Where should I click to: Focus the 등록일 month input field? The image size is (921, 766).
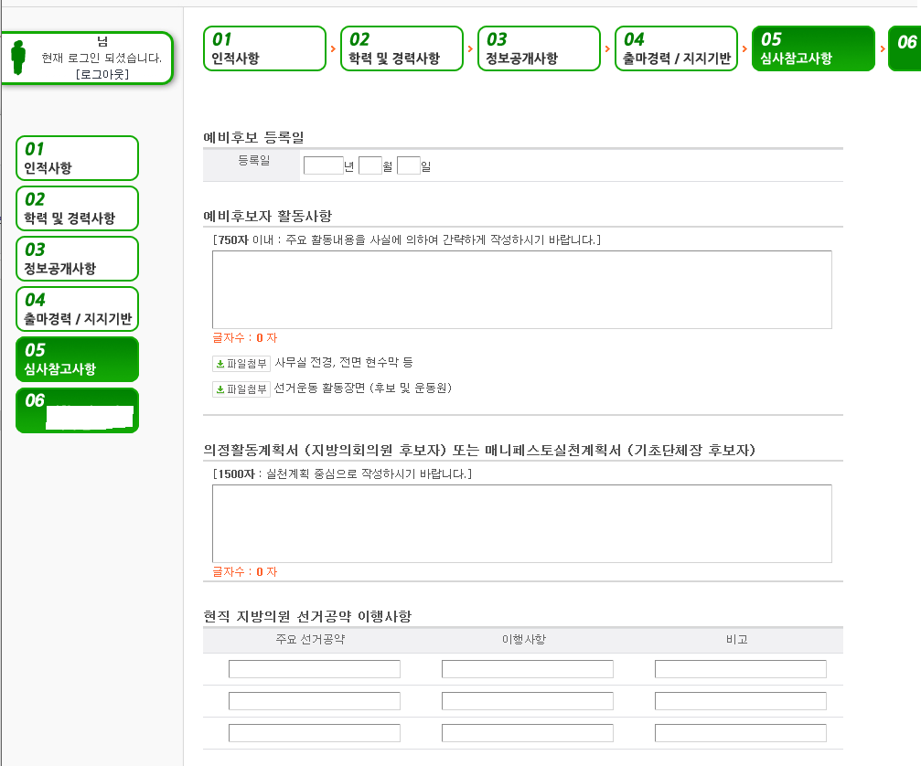[x=370, y=165]
